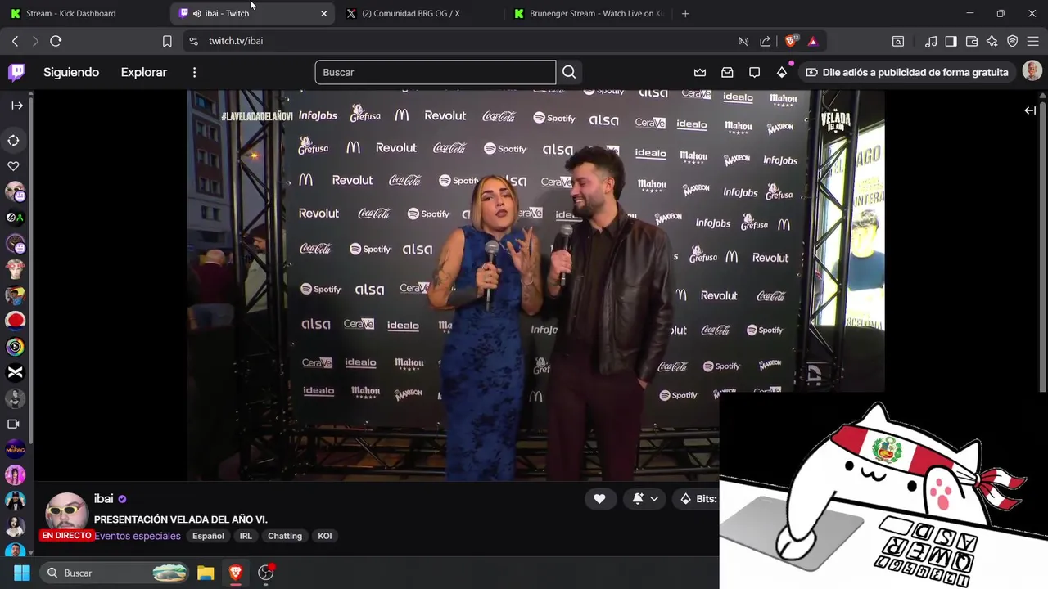Open the Twitch home logo
The height and width of the screenshot is (589, 1048).
pyautogui.click(x=16, y=72)
